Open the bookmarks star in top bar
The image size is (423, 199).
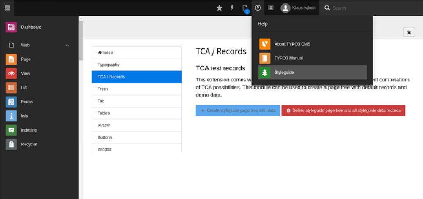(219, 8)
